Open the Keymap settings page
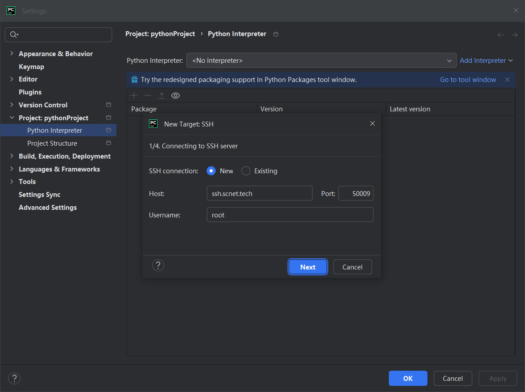The width and height of the screenshot is (525, 392). pyautogui.click(x=31, y=67)
